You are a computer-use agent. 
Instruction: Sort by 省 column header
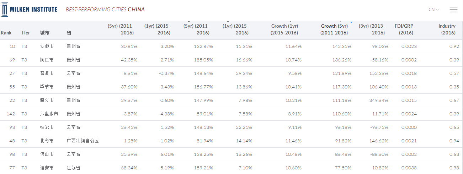click(x=69, y=33)
